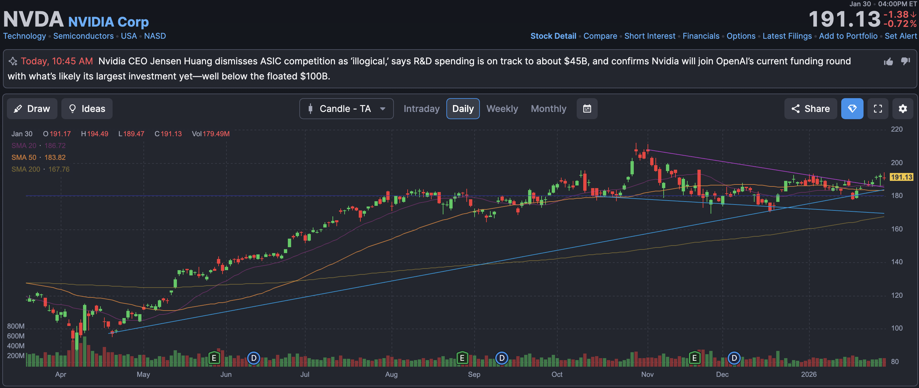The height and width of the screenshot is (388, 919).
Task: Click the thumbs up icon on news
Action: pyautogui.click(x=888, y=62)
